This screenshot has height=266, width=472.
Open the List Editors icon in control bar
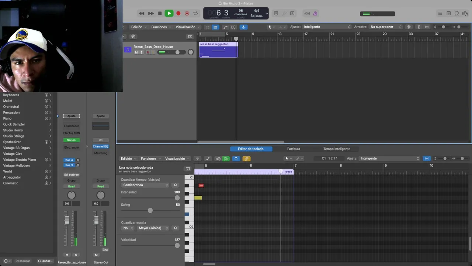tap(440, 13)
